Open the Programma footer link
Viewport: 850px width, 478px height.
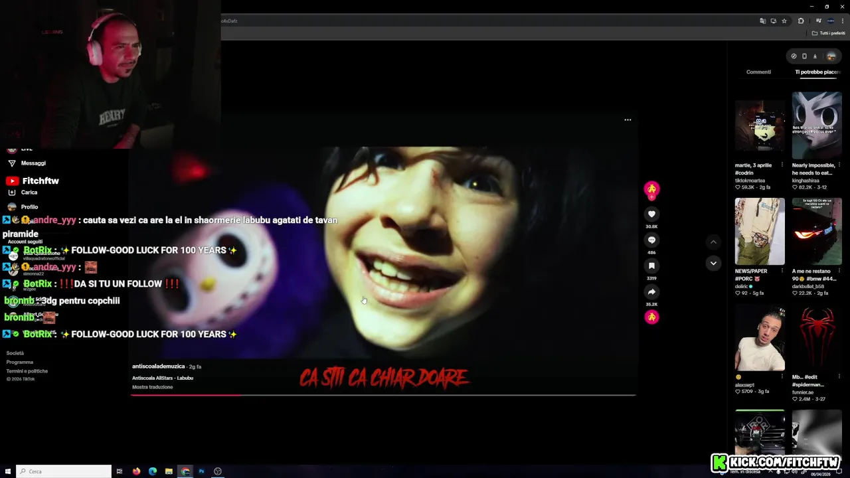coord(20,362)
